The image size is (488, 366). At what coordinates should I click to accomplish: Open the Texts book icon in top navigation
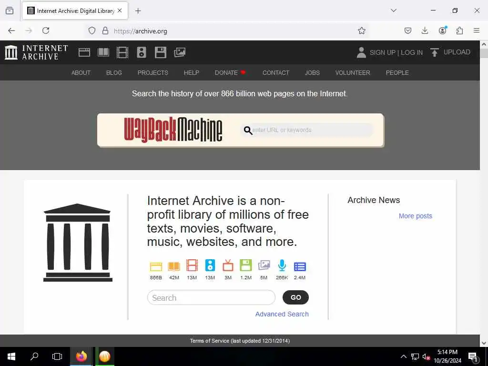click(103, 52)
